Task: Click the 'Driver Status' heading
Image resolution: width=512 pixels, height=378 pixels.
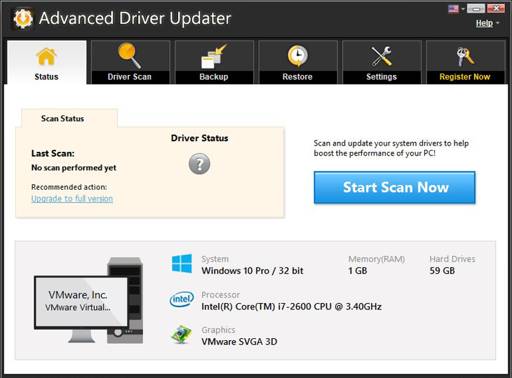Action: tap(199, 138)
